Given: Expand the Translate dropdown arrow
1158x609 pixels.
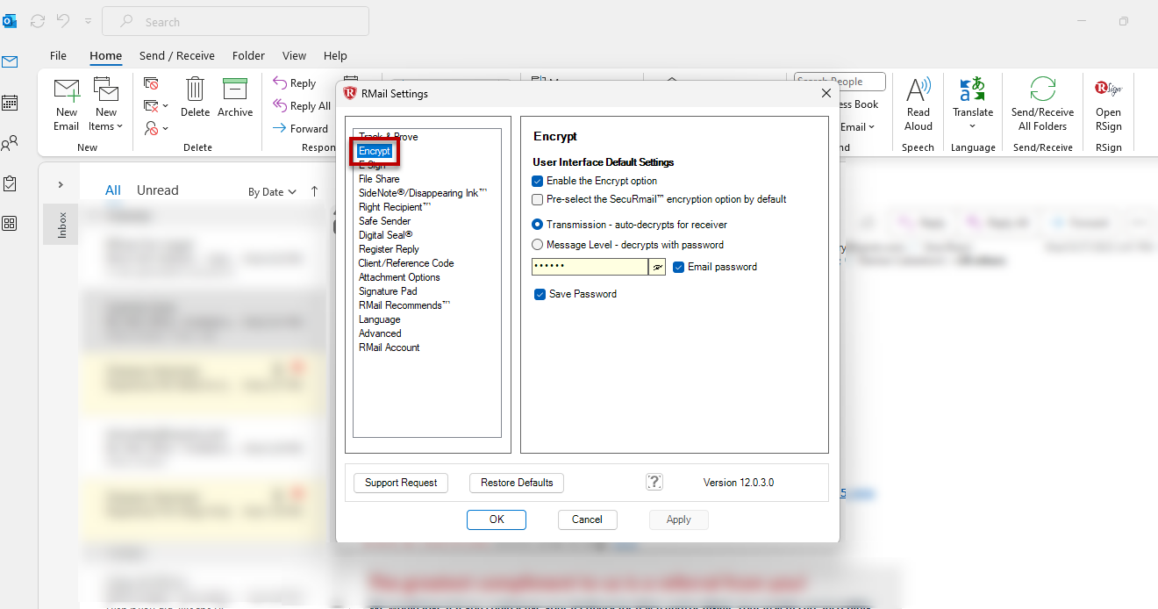Looking at the screenshot, I should tap(973, 126).
